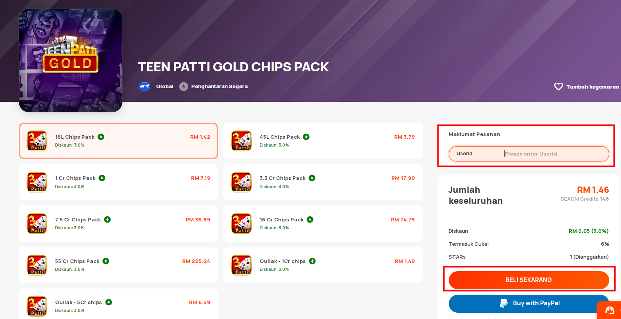Select the 3.3 Cr Chips Pack option
Screen dimensions: 621x319
point(323,182)
